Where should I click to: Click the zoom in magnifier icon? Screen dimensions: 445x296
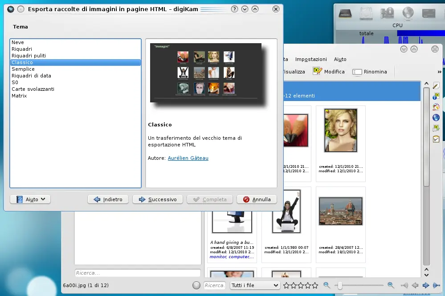(391, 285)
